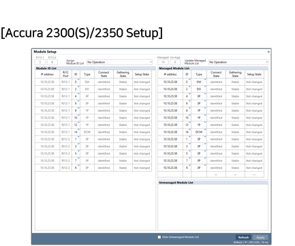Click the Refresh status text in footer
295x246 pixels.
coord(251,243)
